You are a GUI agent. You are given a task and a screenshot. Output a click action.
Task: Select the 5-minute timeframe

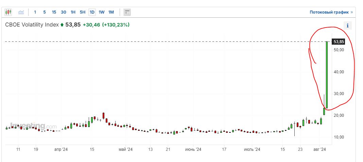44,12
